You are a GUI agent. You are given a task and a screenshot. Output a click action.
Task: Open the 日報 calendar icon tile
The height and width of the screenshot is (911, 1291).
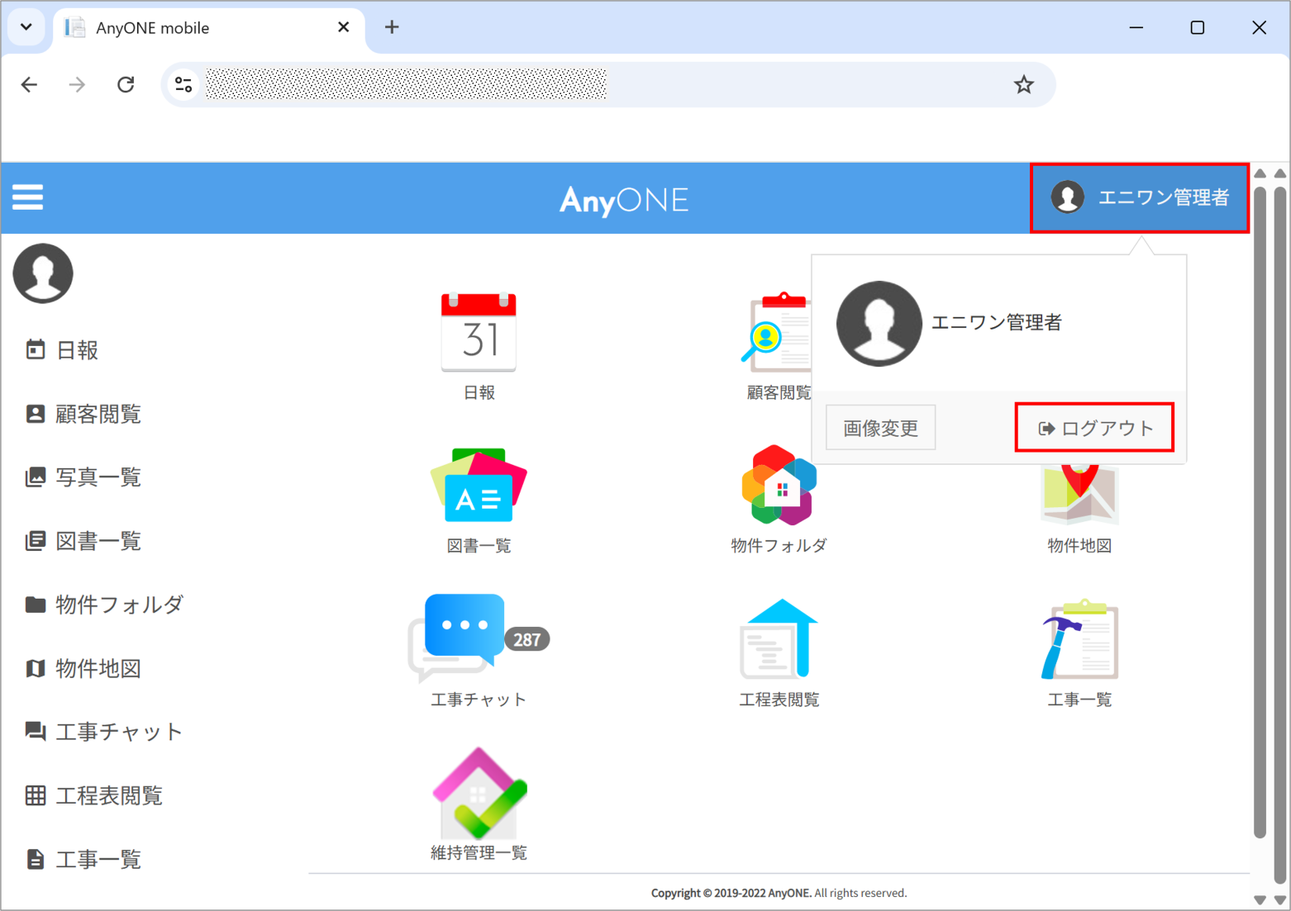pos(479,333)
